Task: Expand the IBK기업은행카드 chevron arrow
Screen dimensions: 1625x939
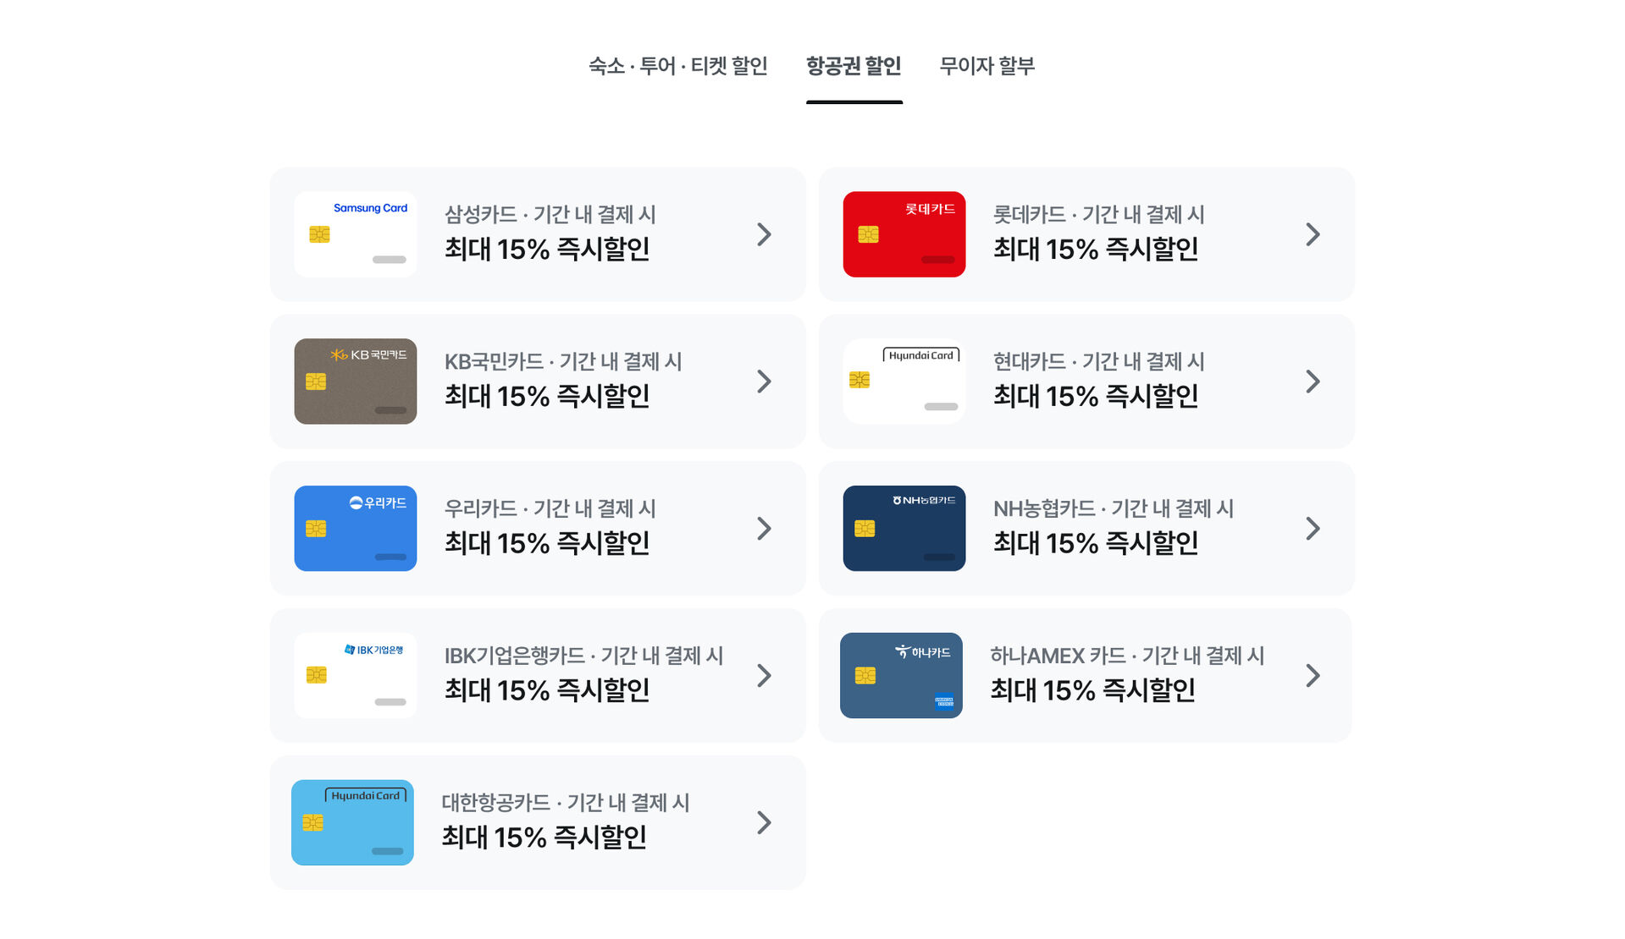Action: coord(764,676)
